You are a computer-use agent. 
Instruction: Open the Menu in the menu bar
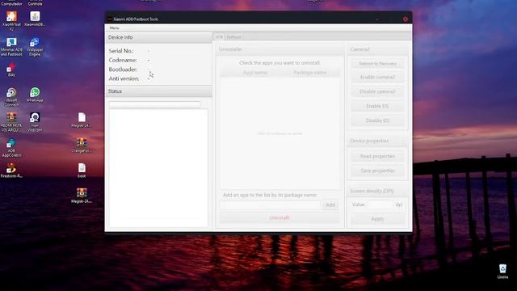point(114,28)
